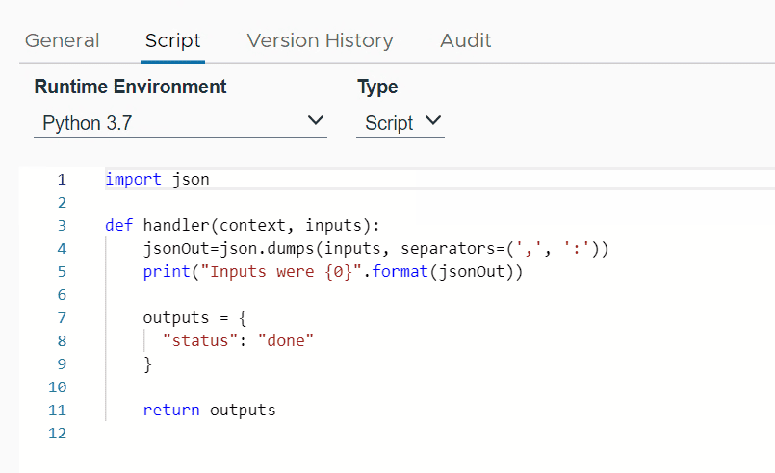Click the print statement in the code
Screen dimensions: 775x473
click(332, 272)
